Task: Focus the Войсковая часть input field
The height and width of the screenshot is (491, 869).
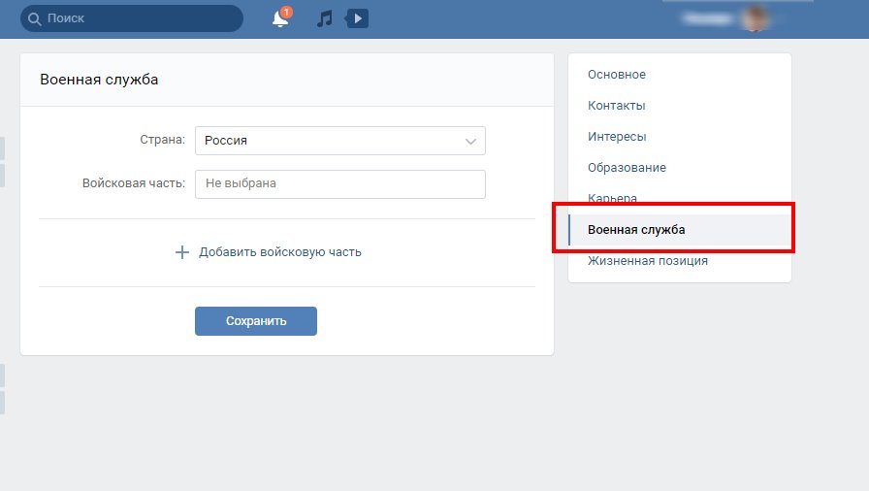Action: 340,184
